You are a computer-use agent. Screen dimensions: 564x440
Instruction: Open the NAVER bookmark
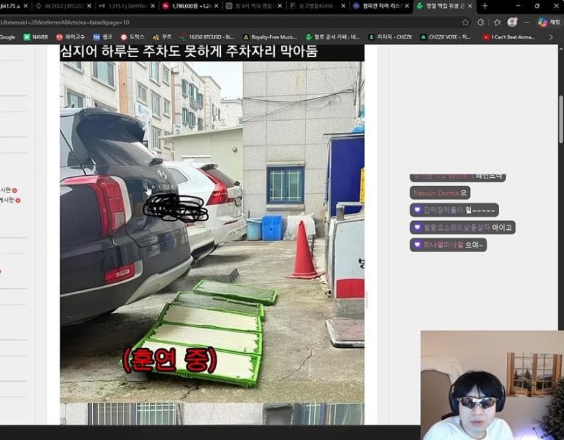(x=36, y=37)
